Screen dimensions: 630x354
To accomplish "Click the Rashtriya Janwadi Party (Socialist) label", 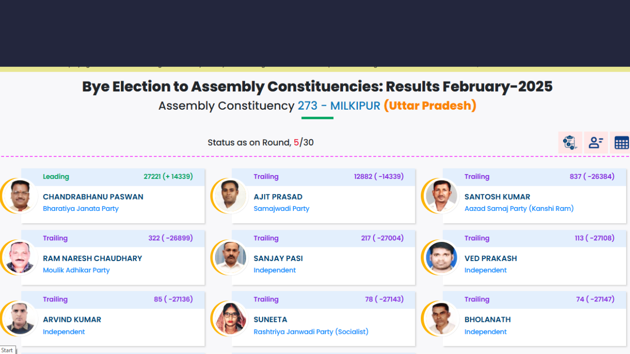I will (311, 332).
